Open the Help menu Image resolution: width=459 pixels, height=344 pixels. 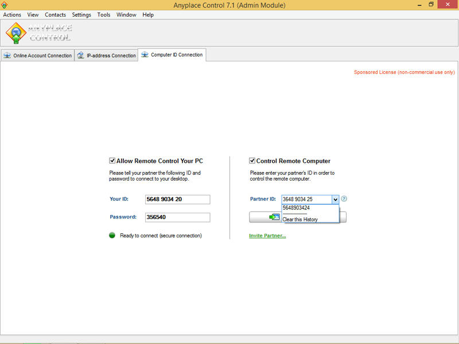[148, 15]
